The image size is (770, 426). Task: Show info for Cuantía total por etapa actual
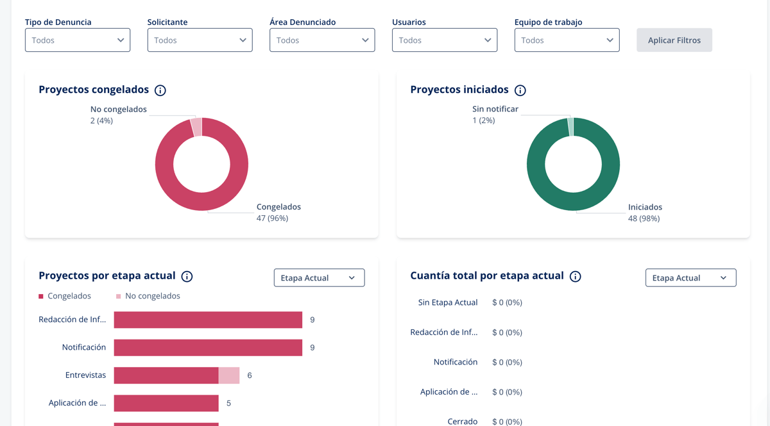click(x=576, y=277)
